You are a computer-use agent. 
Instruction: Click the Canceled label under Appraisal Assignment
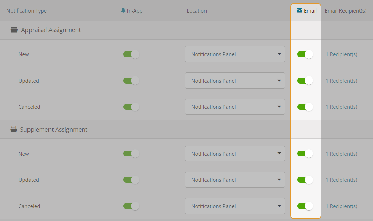(29, 107)
